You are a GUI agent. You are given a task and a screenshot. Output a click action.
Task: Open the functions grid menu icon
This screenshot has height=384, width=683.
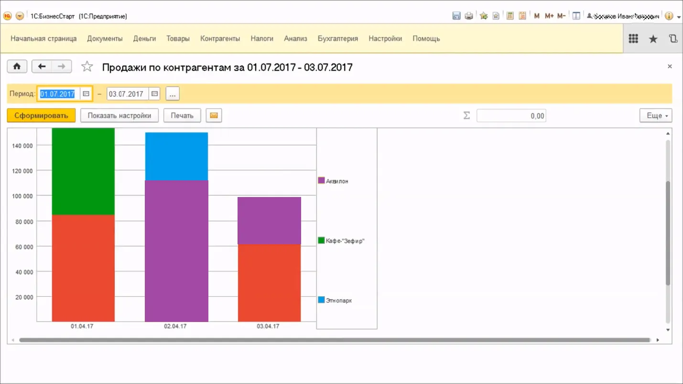click(x=633, y=39)
